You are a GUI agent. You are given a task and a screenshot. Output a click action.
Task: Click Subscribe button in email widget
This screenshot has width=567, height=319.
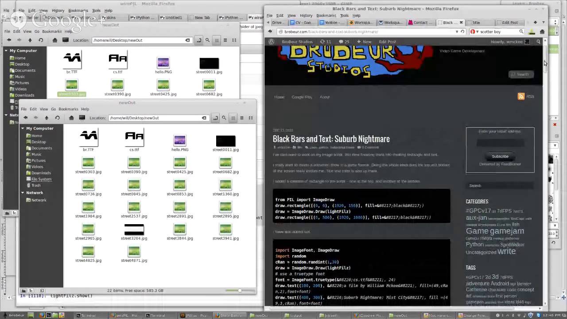[500, 156]
